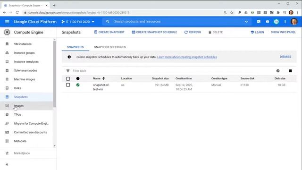Open the header three-dot settings menu
This screenshot has height=170, width=302.
pyautogui.click(x=285, y=22)
